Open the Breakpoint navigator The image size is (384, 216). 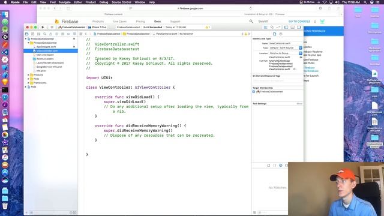(68, 34)
